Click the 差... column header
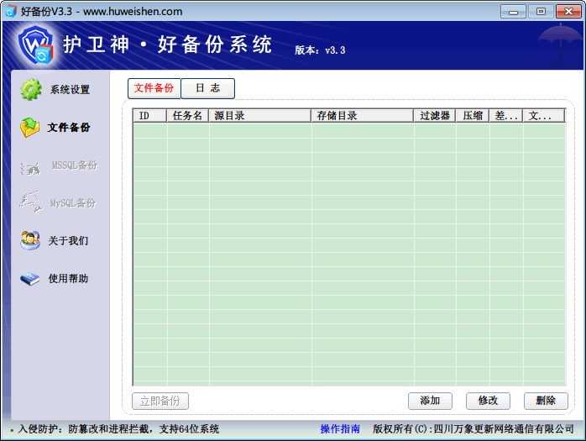This screenshot has height=441, width=586. [x=506, y=116]
